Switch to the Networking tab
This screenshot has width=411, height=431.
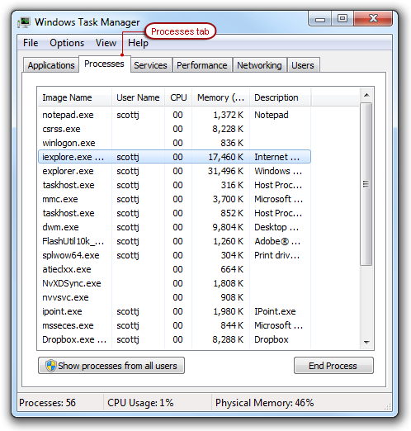pyautogui.click(x=259, y=65)
